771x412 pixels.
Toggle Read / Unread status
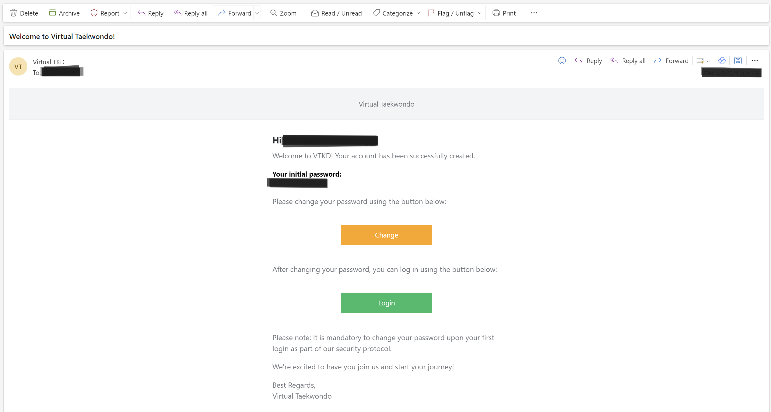point(336,13)
